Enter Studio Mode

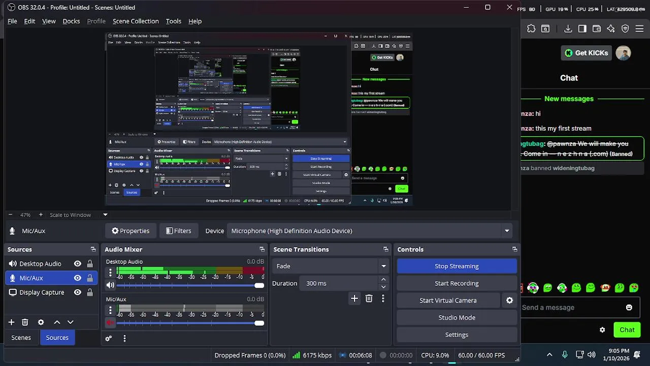[x=457, y=318]
